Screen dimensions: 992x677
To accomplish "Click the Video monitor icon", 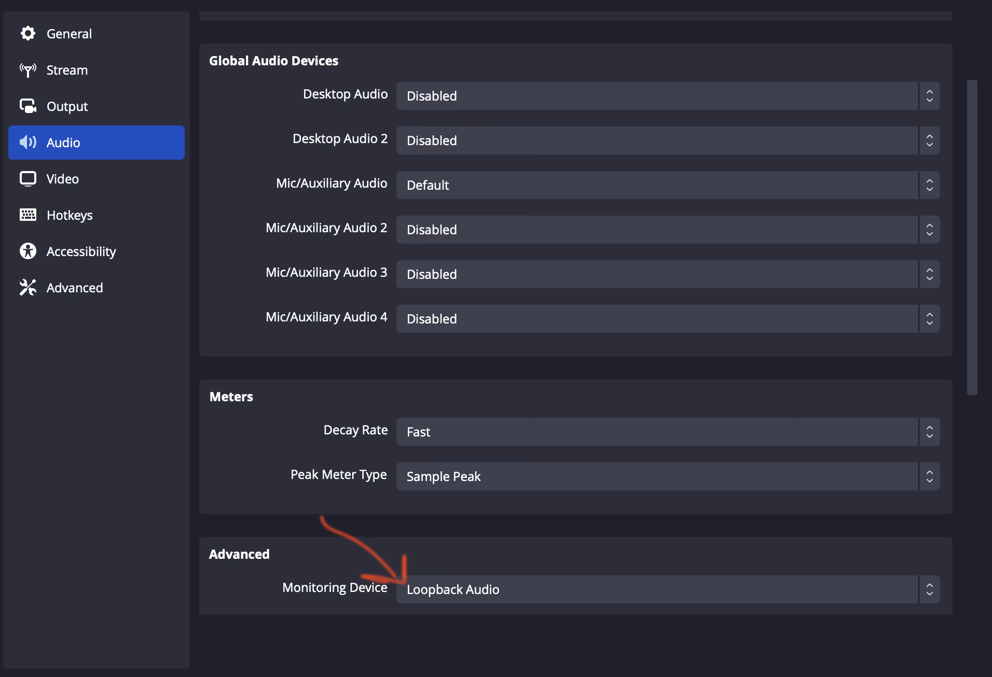I will (28, 178).
